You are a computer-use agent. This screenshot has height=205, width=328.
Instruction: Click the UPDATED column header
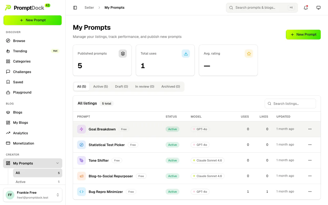pyautogui.click(x=283, y=117)
